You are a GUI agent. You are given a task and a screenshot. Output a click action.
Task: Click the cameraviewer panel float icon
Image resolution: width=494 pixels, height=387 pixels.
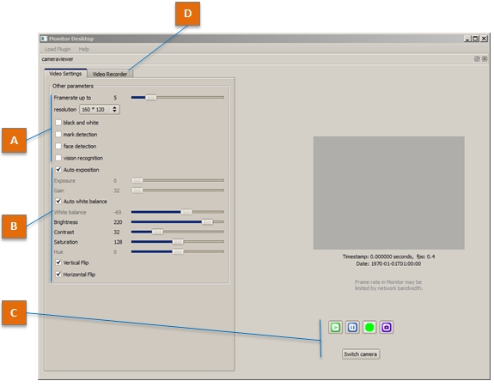tap(477, 59)
